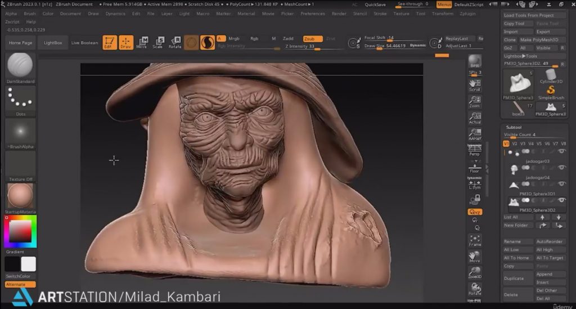
Task: Click the Scroll canvas icon
Action: (x=475, y=85)
